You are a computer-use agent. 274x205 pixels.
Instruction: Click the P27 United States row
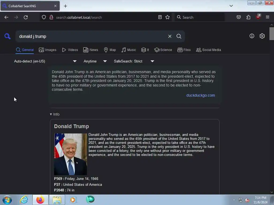click(x=78, y=184)
